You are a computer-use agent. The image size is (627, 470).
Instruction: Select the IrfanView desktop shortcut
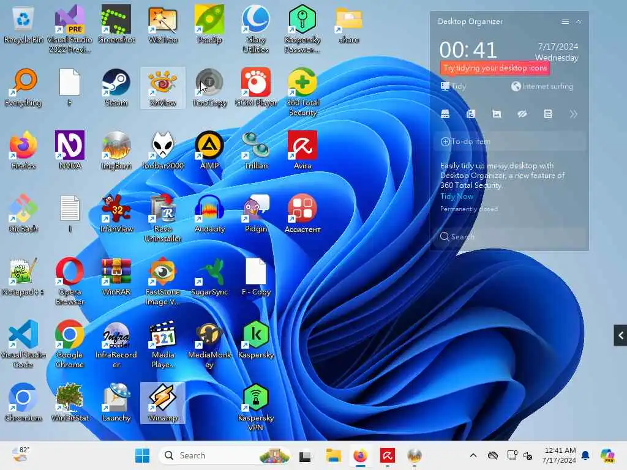pos(116,214)
